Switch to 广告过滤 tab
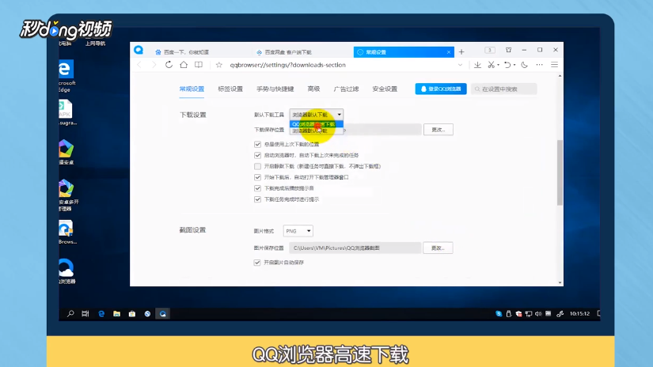 [x=346, y=89]
